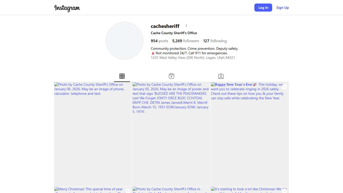343x193 pixels.
Task: Click the Sign Up link
Action: point(282,8)
